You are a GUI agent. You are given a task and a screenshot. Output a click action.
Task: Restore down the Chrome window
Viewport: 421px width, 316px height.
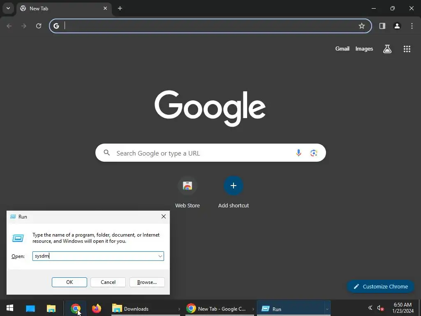[x=393, y=8]
